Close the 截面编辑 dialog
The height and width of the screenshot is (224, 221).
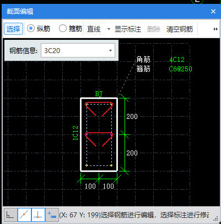[x=213, y=12]
